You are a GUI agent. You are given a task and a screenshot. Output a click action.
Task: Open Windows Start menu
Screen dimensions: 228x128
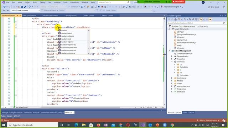point(4,125)
